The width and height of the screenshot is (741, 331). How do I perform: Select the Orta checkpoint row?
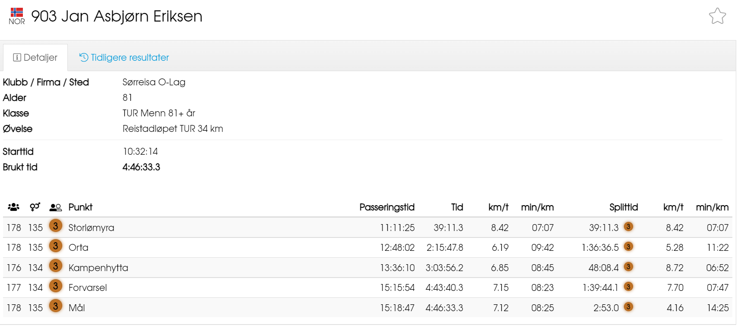[x=367, y=247]
